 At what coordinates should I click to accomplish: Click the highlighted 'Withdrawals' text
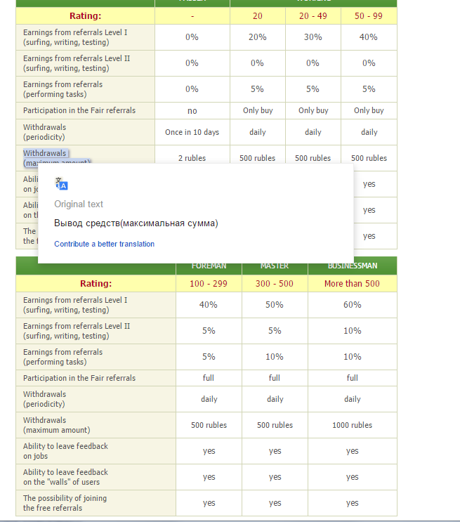(45, 153)
